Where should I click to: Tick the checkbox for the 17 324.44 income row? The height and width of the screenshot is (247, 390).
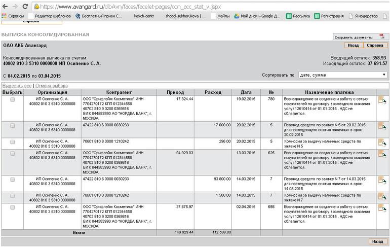pyautogui.click(x=13, y=100)
